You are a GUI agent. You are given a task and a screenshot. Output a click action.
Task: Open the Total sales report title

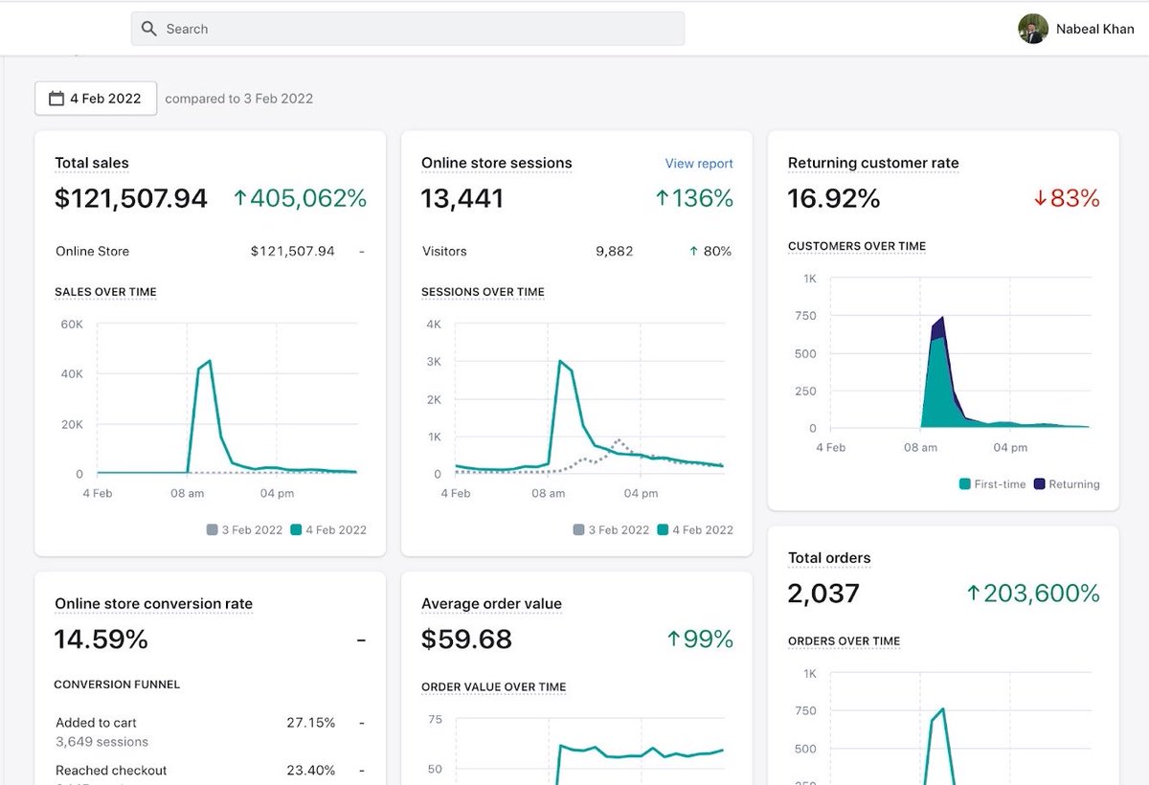pyautogui.click(x=92, y=163)
